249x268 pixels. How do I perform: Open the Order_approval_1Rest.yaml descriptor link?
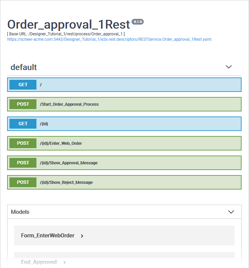pyautogui.click(x=109, y=39)
